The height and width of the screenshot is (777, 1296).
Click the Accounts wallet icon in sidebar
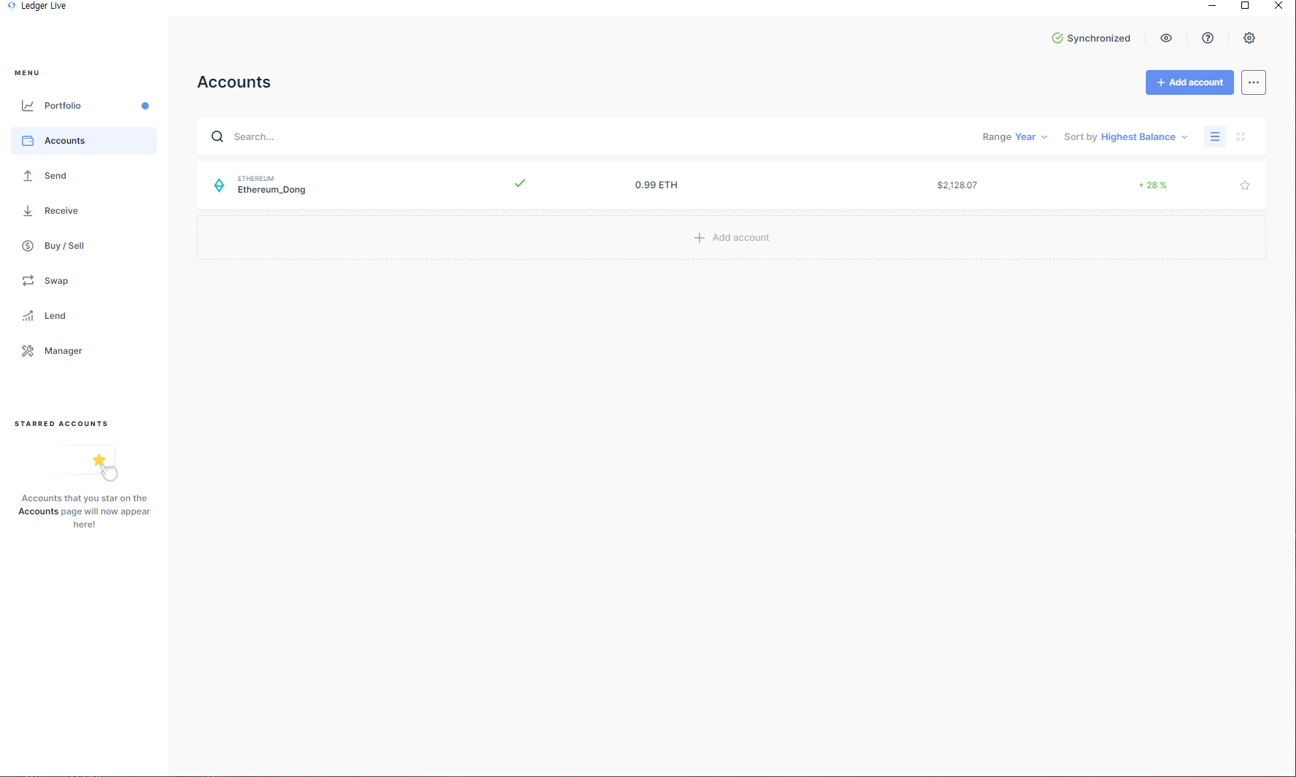point(28,141)
